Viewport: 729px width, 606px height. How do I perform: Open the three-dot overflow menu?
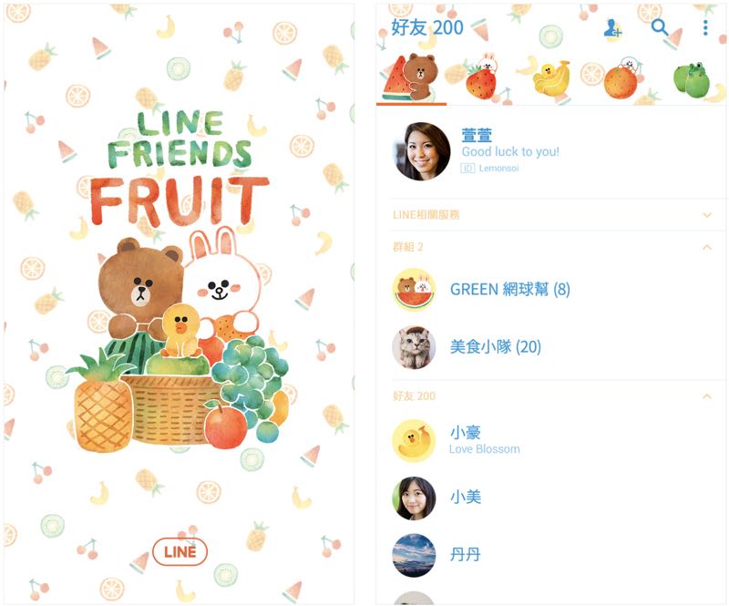705,28
